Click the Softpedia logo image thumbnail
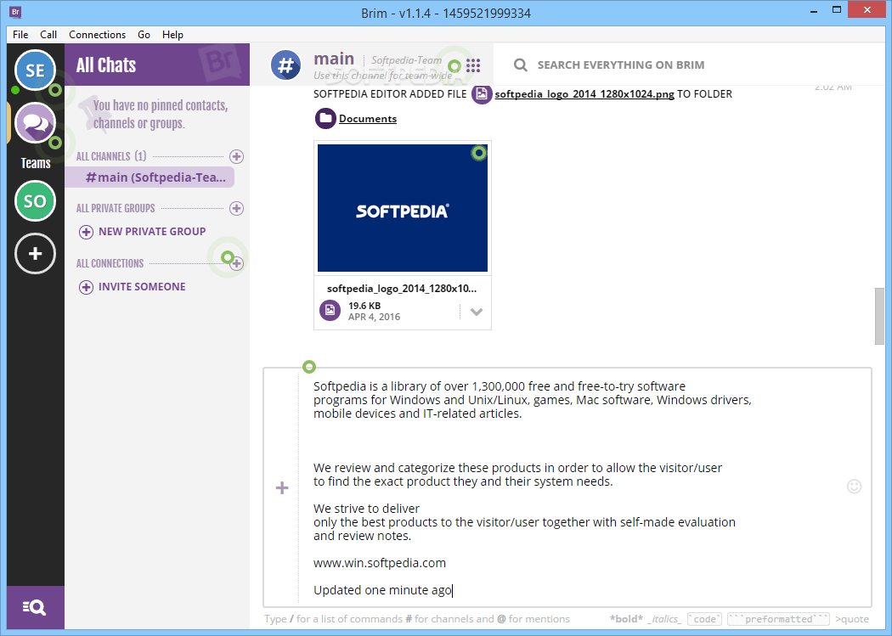This screenshot has width=892, height=636. tap(402, 208)
